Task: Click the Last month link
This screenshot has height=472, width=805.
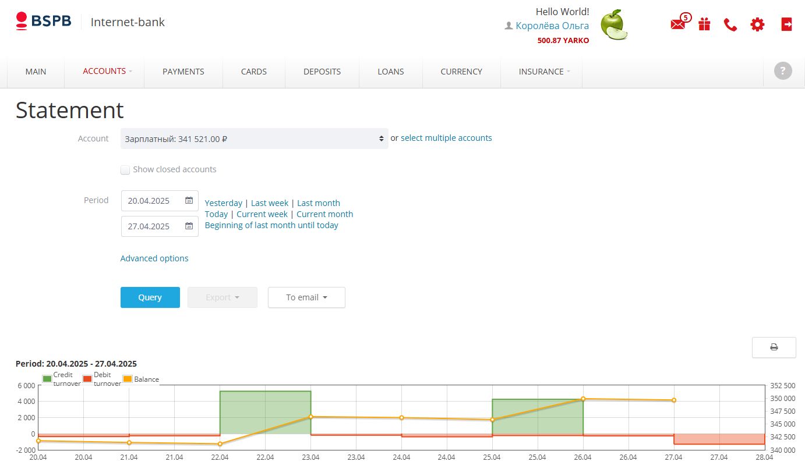Action: tap(318, 203)
